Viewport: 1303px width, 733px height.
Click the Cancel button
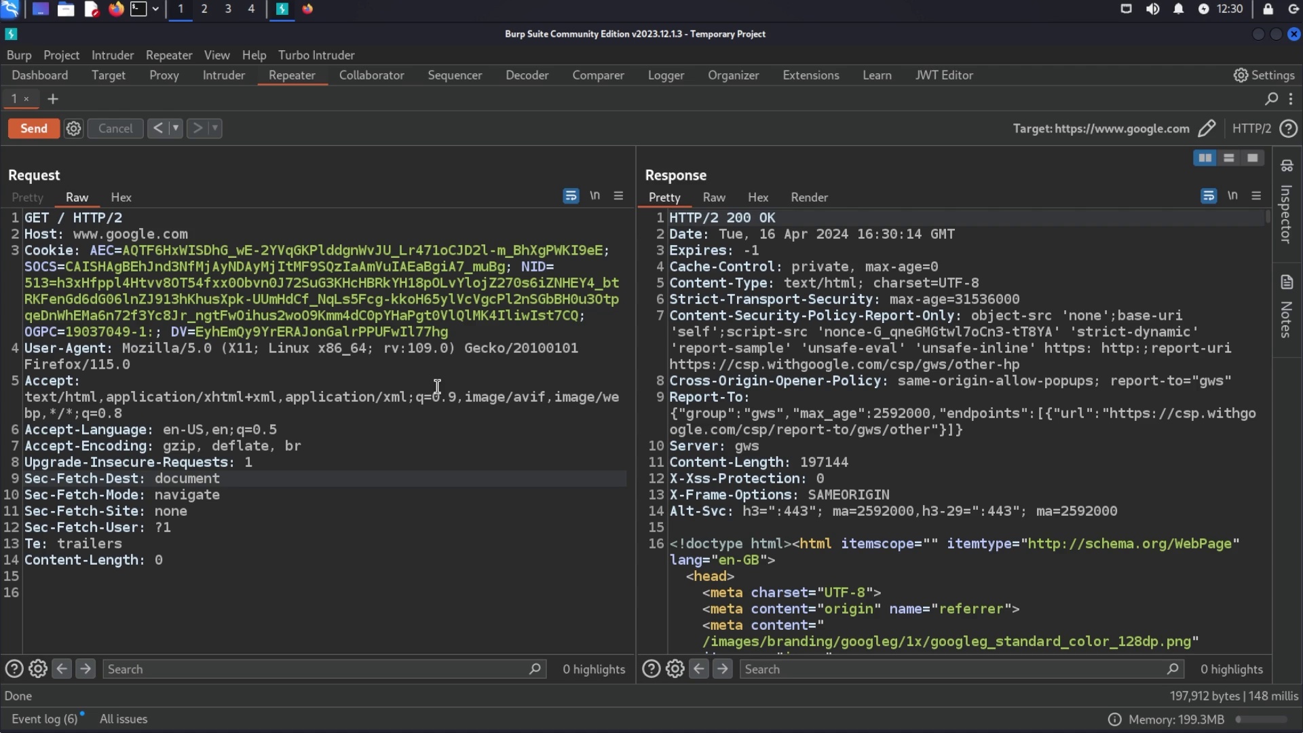pos(115,128)
